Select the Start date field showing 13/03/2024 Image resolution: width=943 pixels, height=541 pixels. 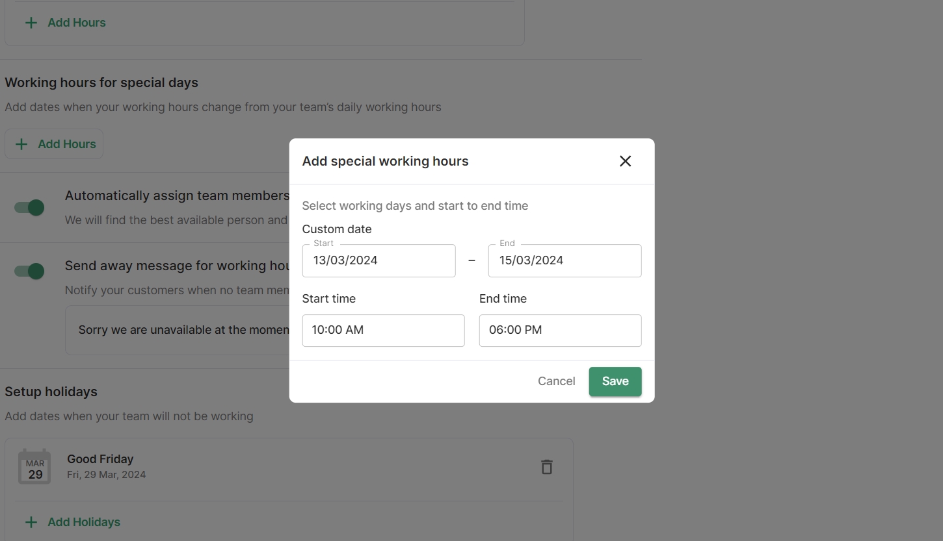click(379, 261)
